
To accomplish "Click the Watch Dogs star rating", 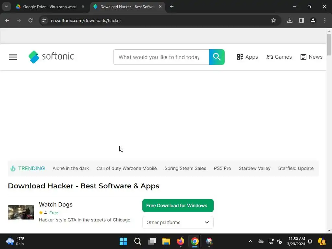I will pos(43,213).
